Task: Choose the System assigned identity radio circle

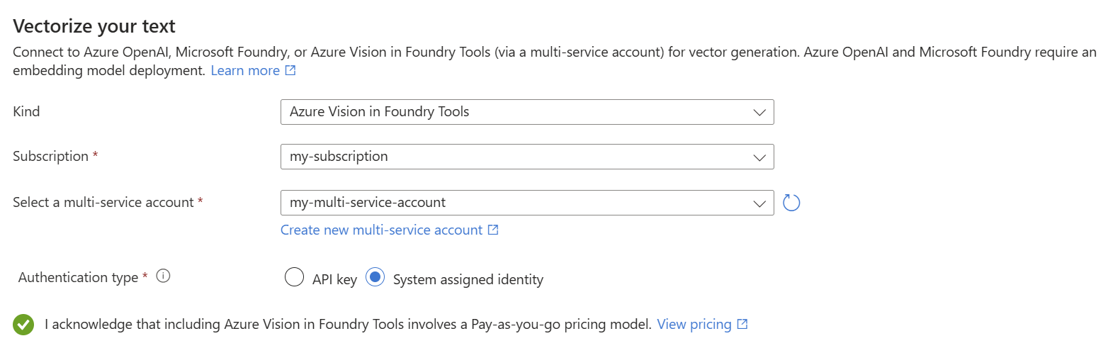Action: [x=375, y=278]
